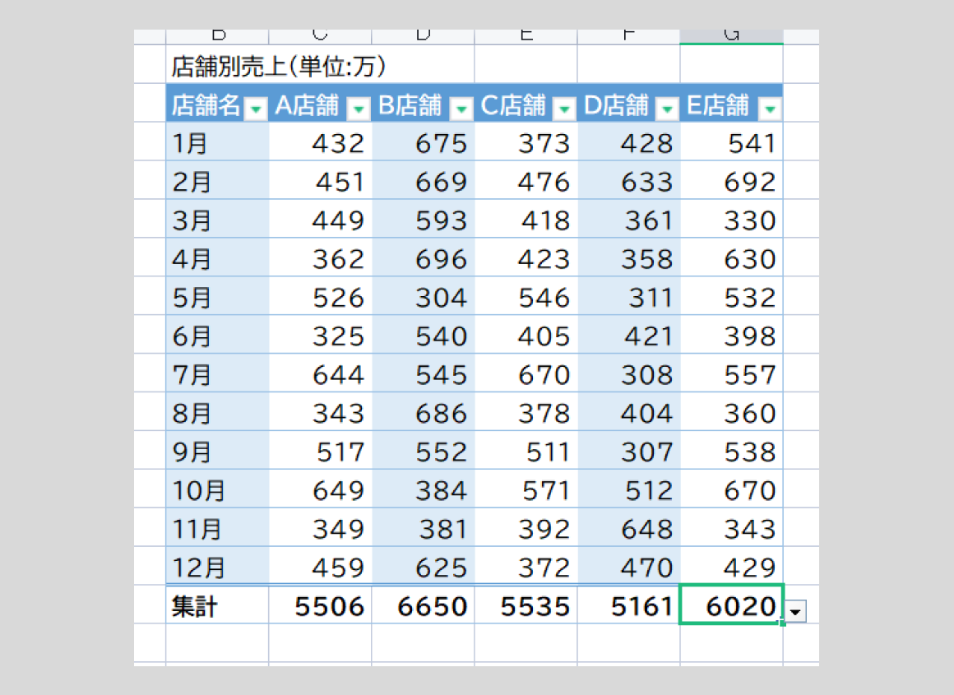Image resolution: width=954 pixels, height=695 pixels.
Task: Select the 11月 row label cell
Action: (x=217, y=528)
